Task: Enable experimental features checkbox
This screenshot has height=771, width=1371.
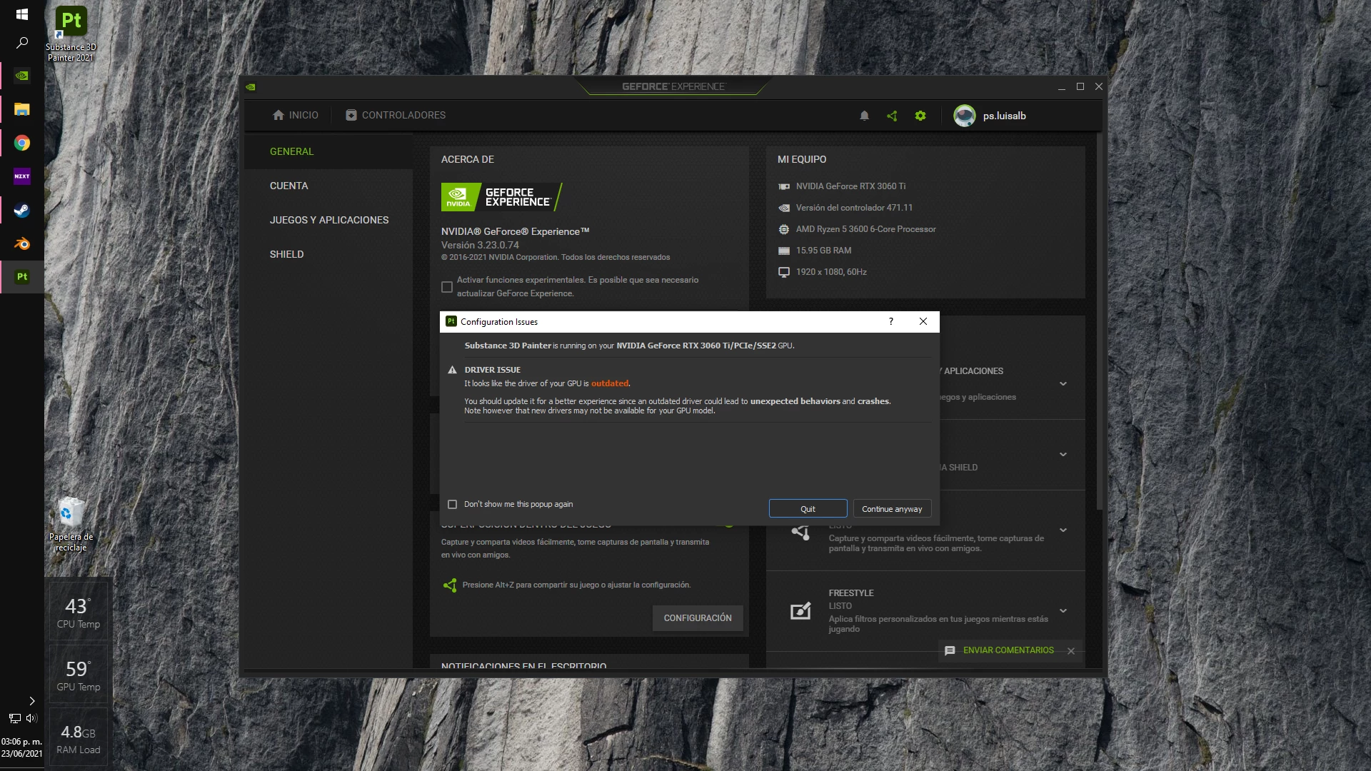Action: click(447, 287)
